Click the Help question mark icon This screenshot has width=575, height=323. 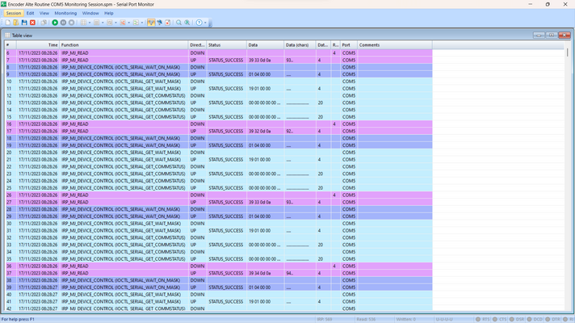tap(199, 23)
